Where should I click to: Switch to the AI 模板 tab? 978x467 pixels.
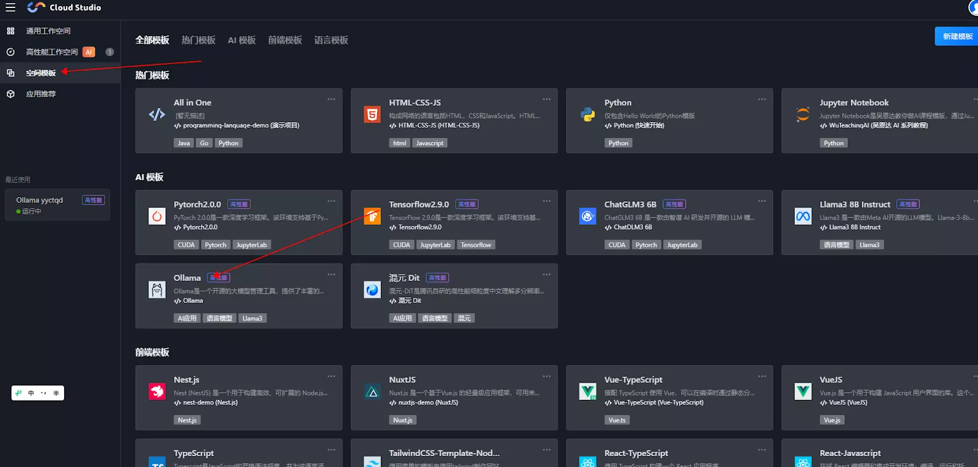pos(242,40)
